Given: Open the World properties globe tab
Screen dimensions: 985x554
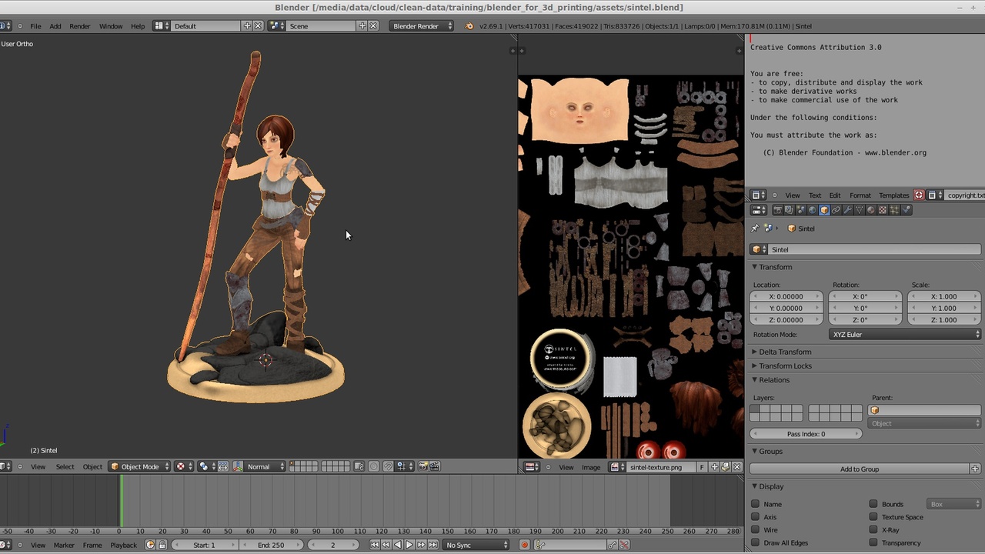Looking at the screenshot, I should [x=812, y=210].
